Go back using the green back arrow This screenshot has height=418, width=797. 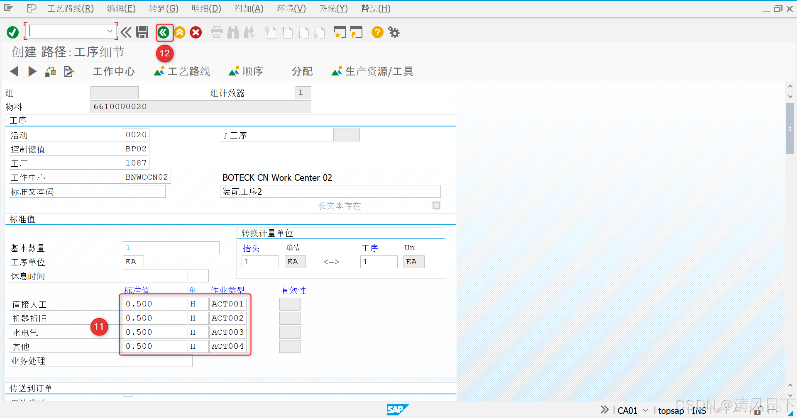164,32
